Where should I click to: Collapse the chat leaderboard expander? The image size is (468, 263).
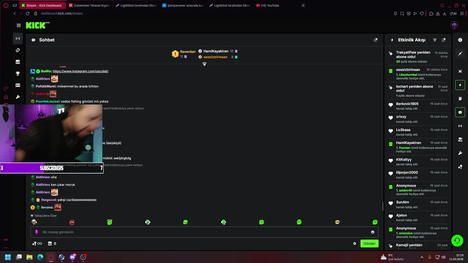[x=204, y=64]
